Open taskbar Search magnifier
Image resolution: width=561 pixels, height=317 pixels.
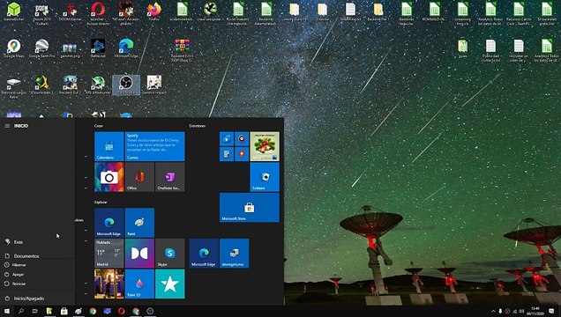tap(21, 312)
